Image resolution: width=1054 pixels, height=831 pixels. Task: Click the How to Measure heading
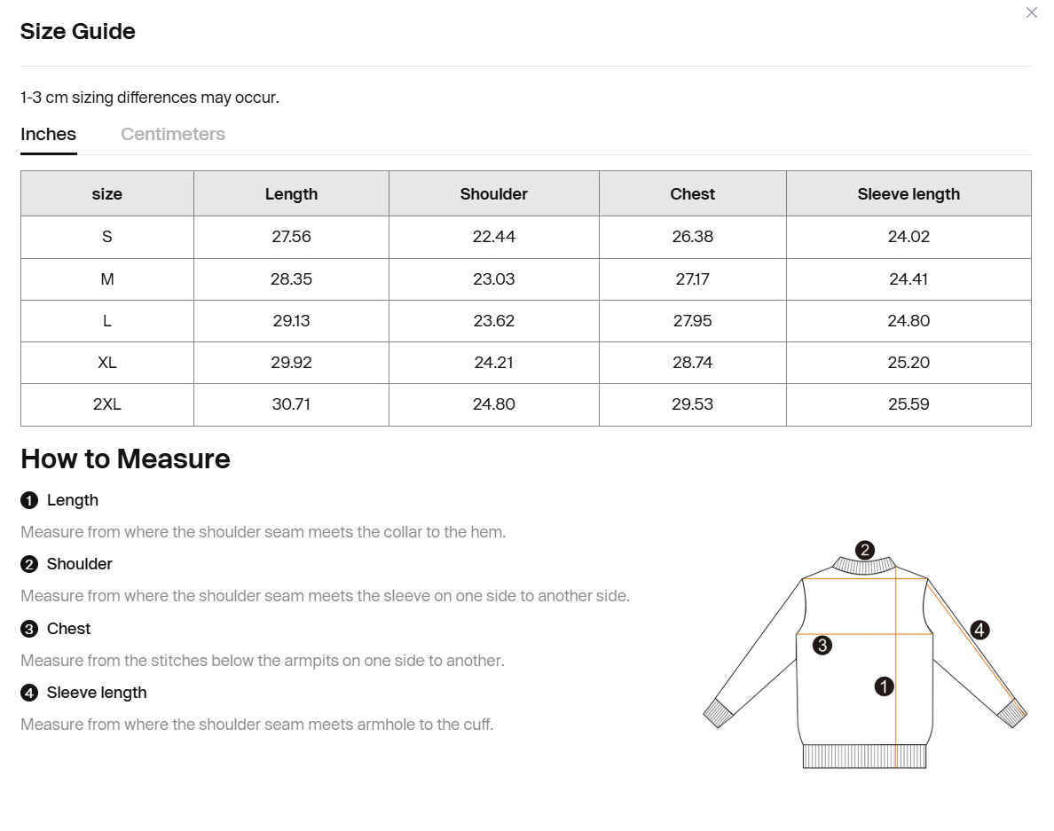click(124, 459)
